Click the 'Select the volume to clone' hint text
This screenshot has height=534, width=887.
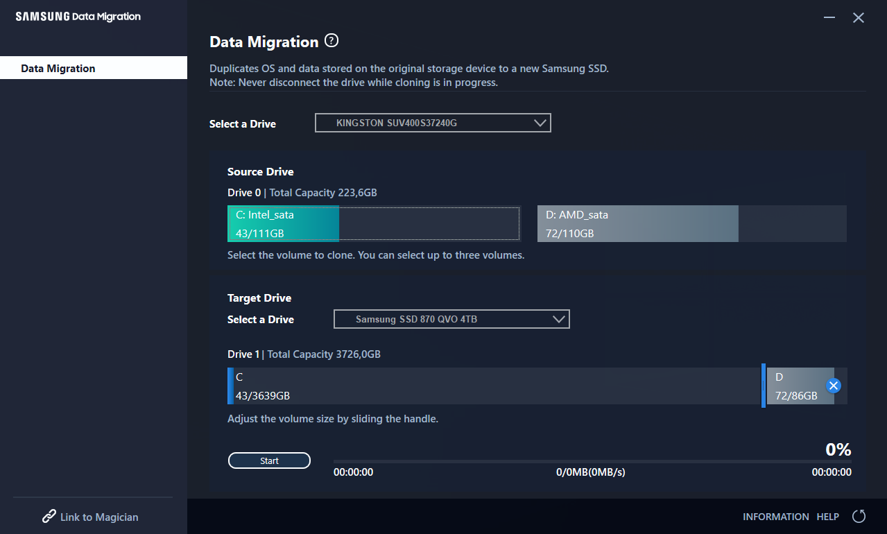376,255
